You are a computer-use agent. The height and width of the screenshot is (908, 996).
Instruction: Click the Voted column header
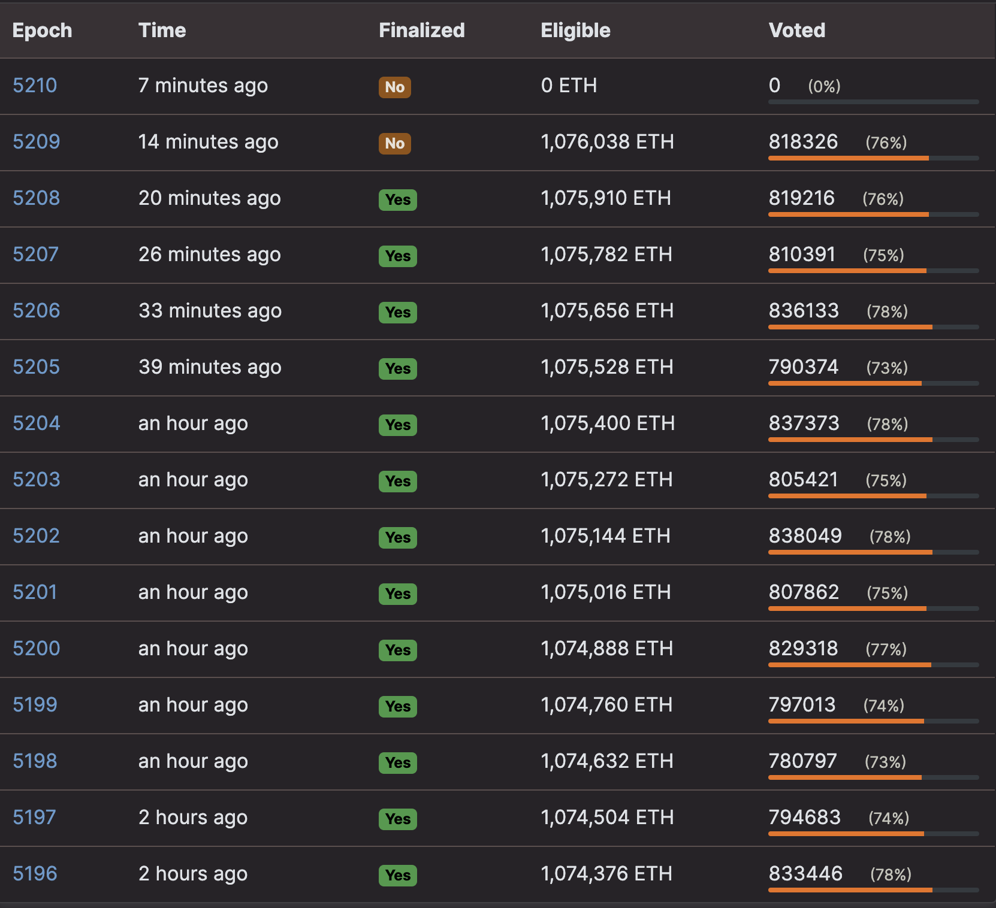click(797, 31)
